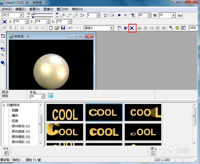The image size is (200, 164).
Task: Collapse the 对象特效 tree node
Action: pos(4,105)
